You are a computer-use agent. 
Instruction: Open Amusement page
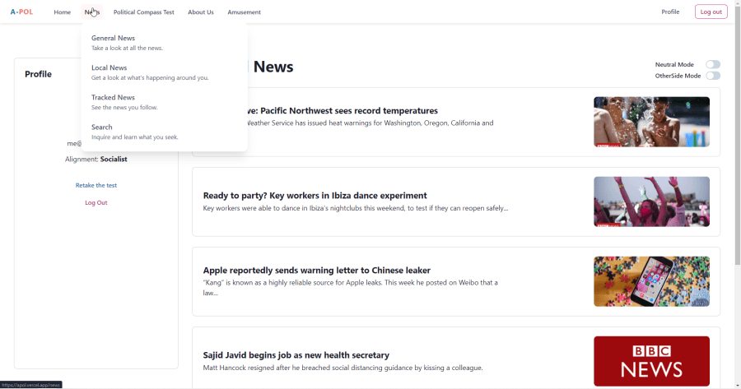tap(244, 12)
